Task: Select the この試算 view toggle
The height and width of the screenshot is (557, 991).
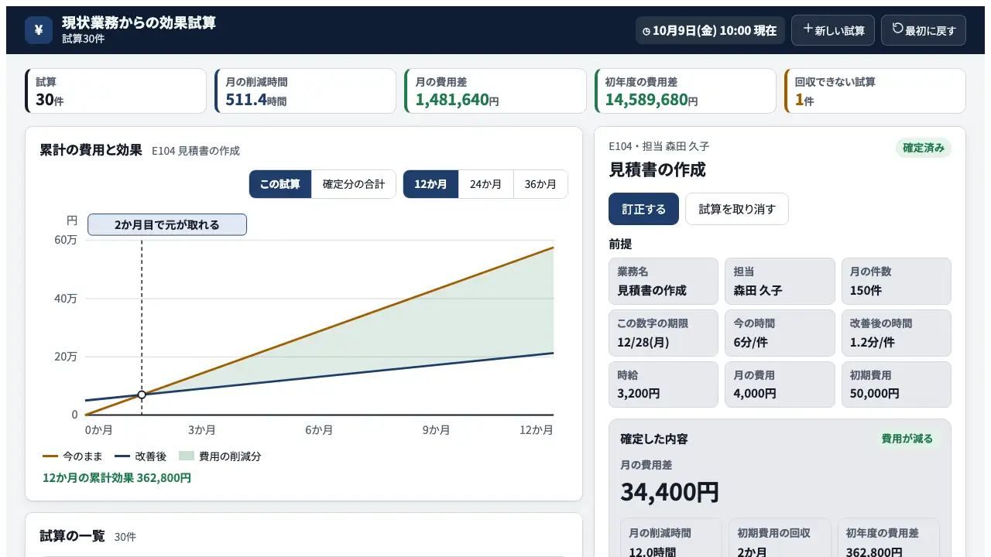Action: pos(280,184)
